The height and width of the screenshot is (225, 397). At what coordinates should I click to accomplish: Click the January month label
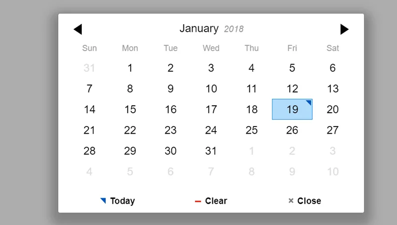click(x=198, y=28)
